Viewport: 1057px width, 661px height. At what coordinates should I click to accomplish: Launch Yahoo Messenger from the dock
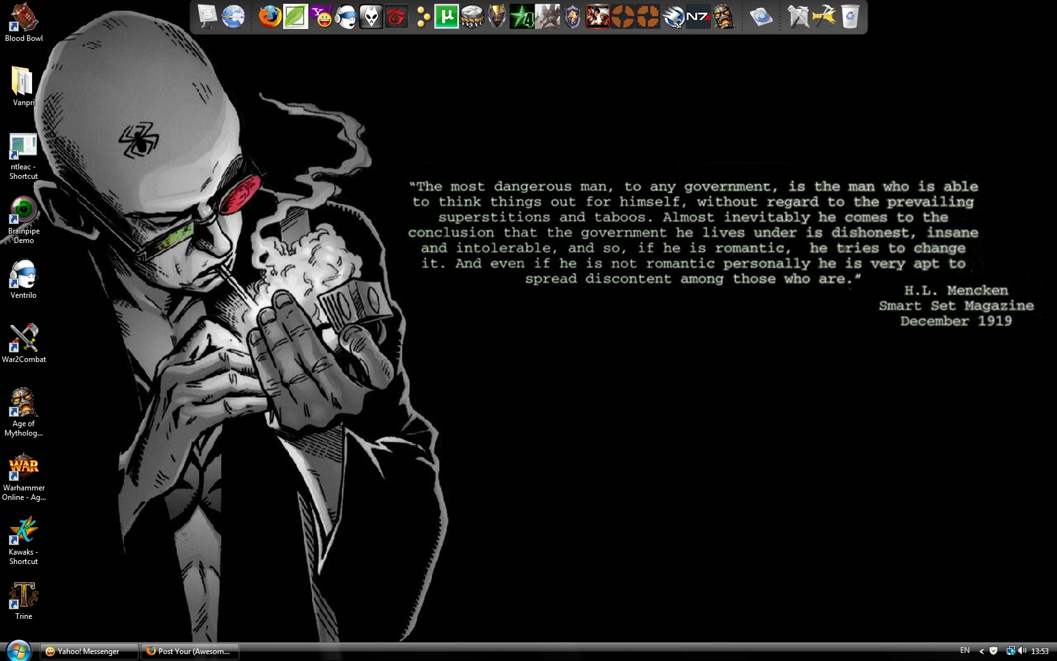pos(321,16)
